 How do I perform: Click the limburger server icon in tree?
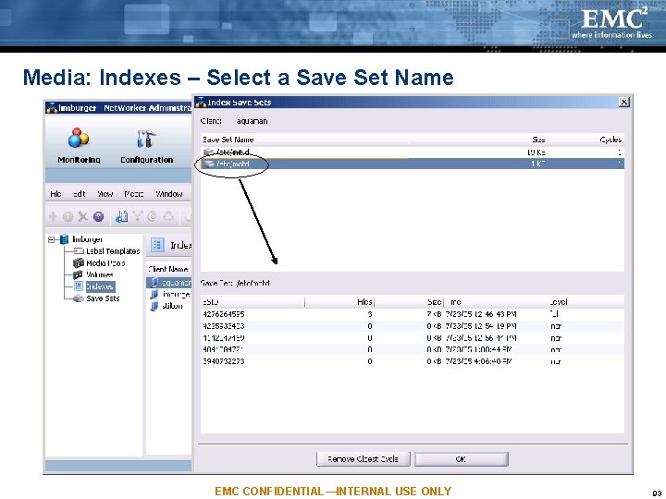[x=64, y=239]
